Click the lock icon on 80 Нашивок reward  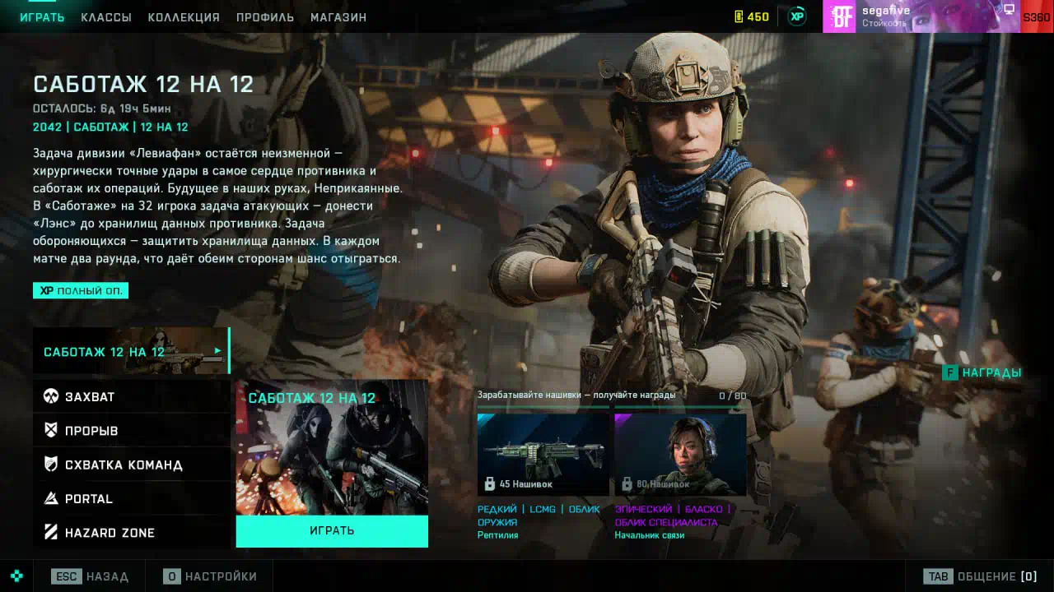pos(627,483)
